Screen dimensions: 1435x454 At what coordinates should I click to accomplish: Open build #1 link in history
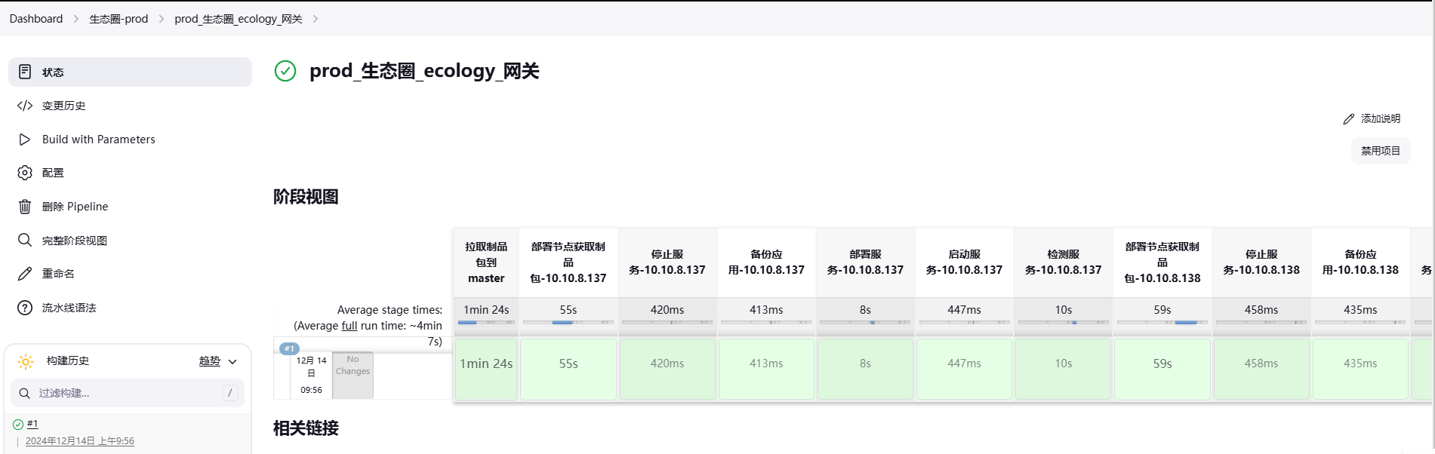point(32,424)
